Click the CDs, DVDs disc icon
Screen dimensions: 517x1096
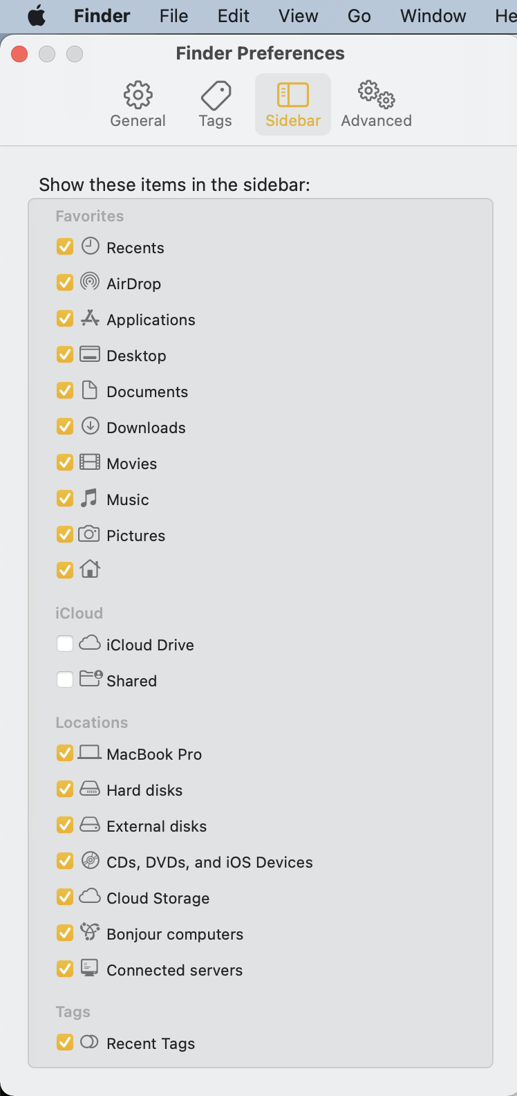[90, 861]
